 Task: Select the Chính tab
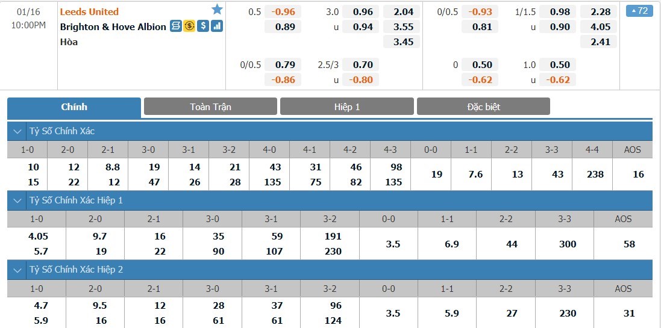[74, 107]
